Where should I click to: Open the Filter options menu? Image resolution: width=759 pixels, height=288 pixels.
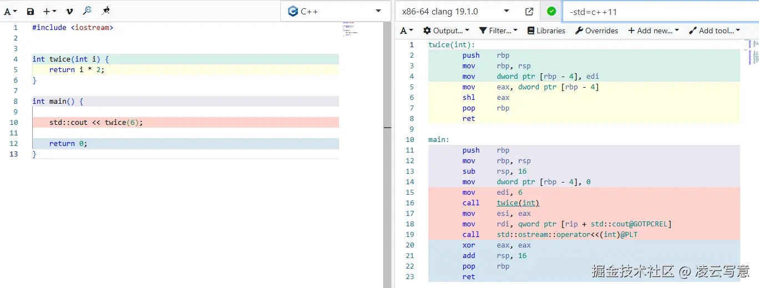coord(498,31)
